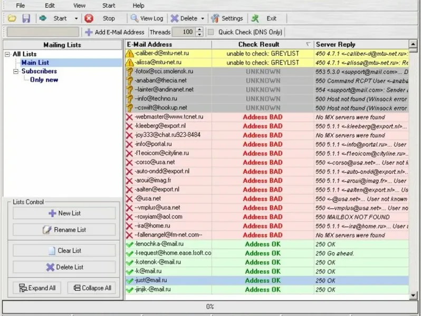422x316 pixels.
Task: Click the Expand All tree icon
Action: point(23,288)
